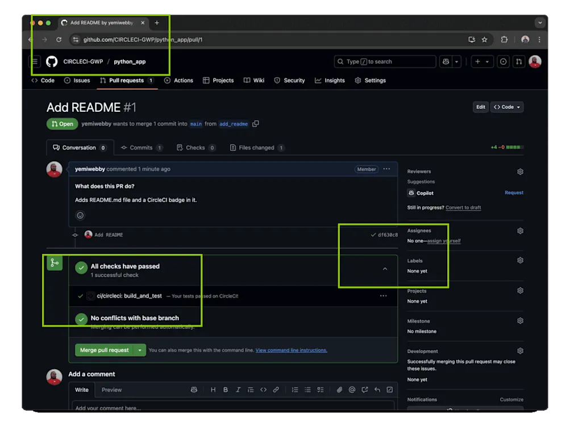This screenshot has height=439, width=570.
Task: Collapse the checks summary chevron
Action: (x=385, y=269)
